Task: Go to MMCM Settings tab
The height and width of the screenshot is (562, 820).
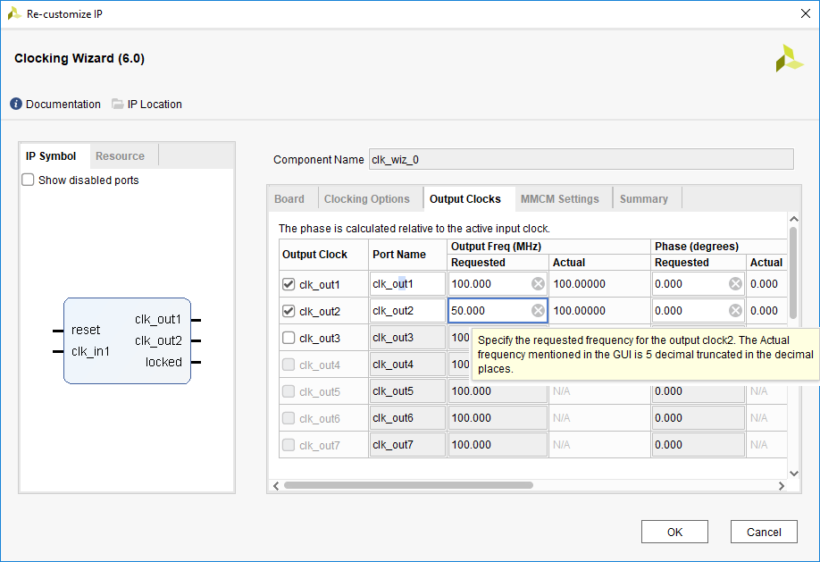Action: click(x=559, y=199)
